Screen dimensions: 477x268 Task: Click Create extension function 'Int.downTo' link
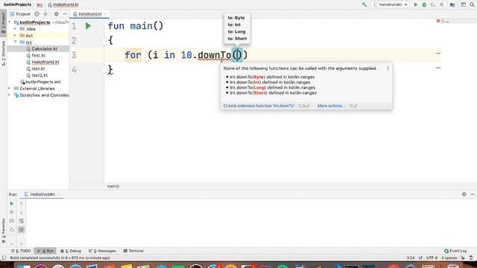[259, 106]
